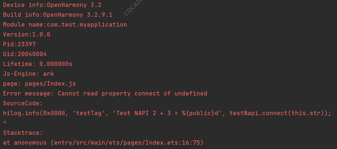Click the Uid:20040004 line

pos(25,54)
